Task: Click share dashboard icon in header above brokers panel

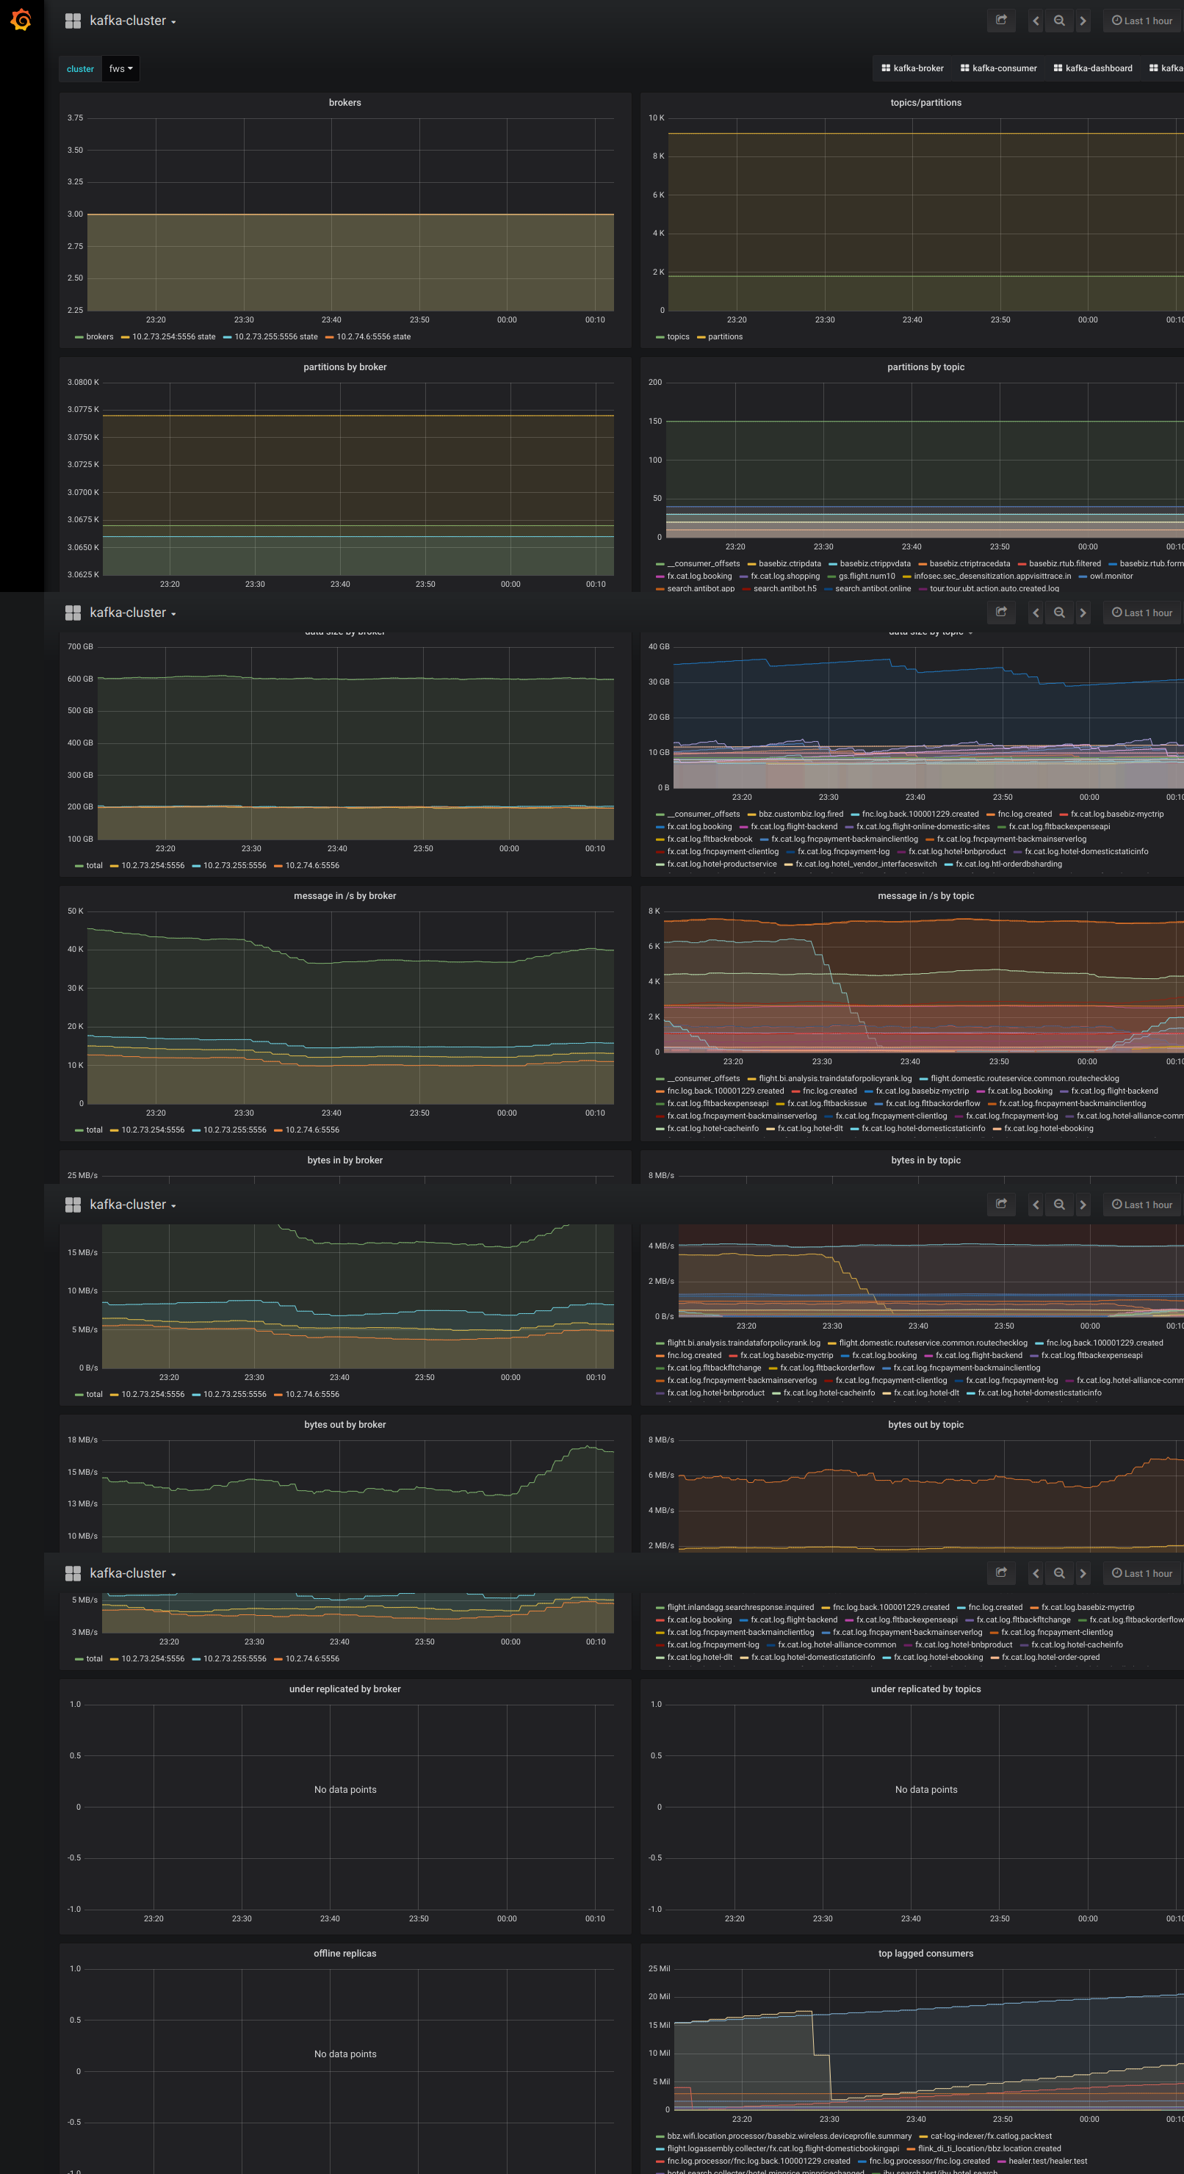Action: tap(1001, 21)
